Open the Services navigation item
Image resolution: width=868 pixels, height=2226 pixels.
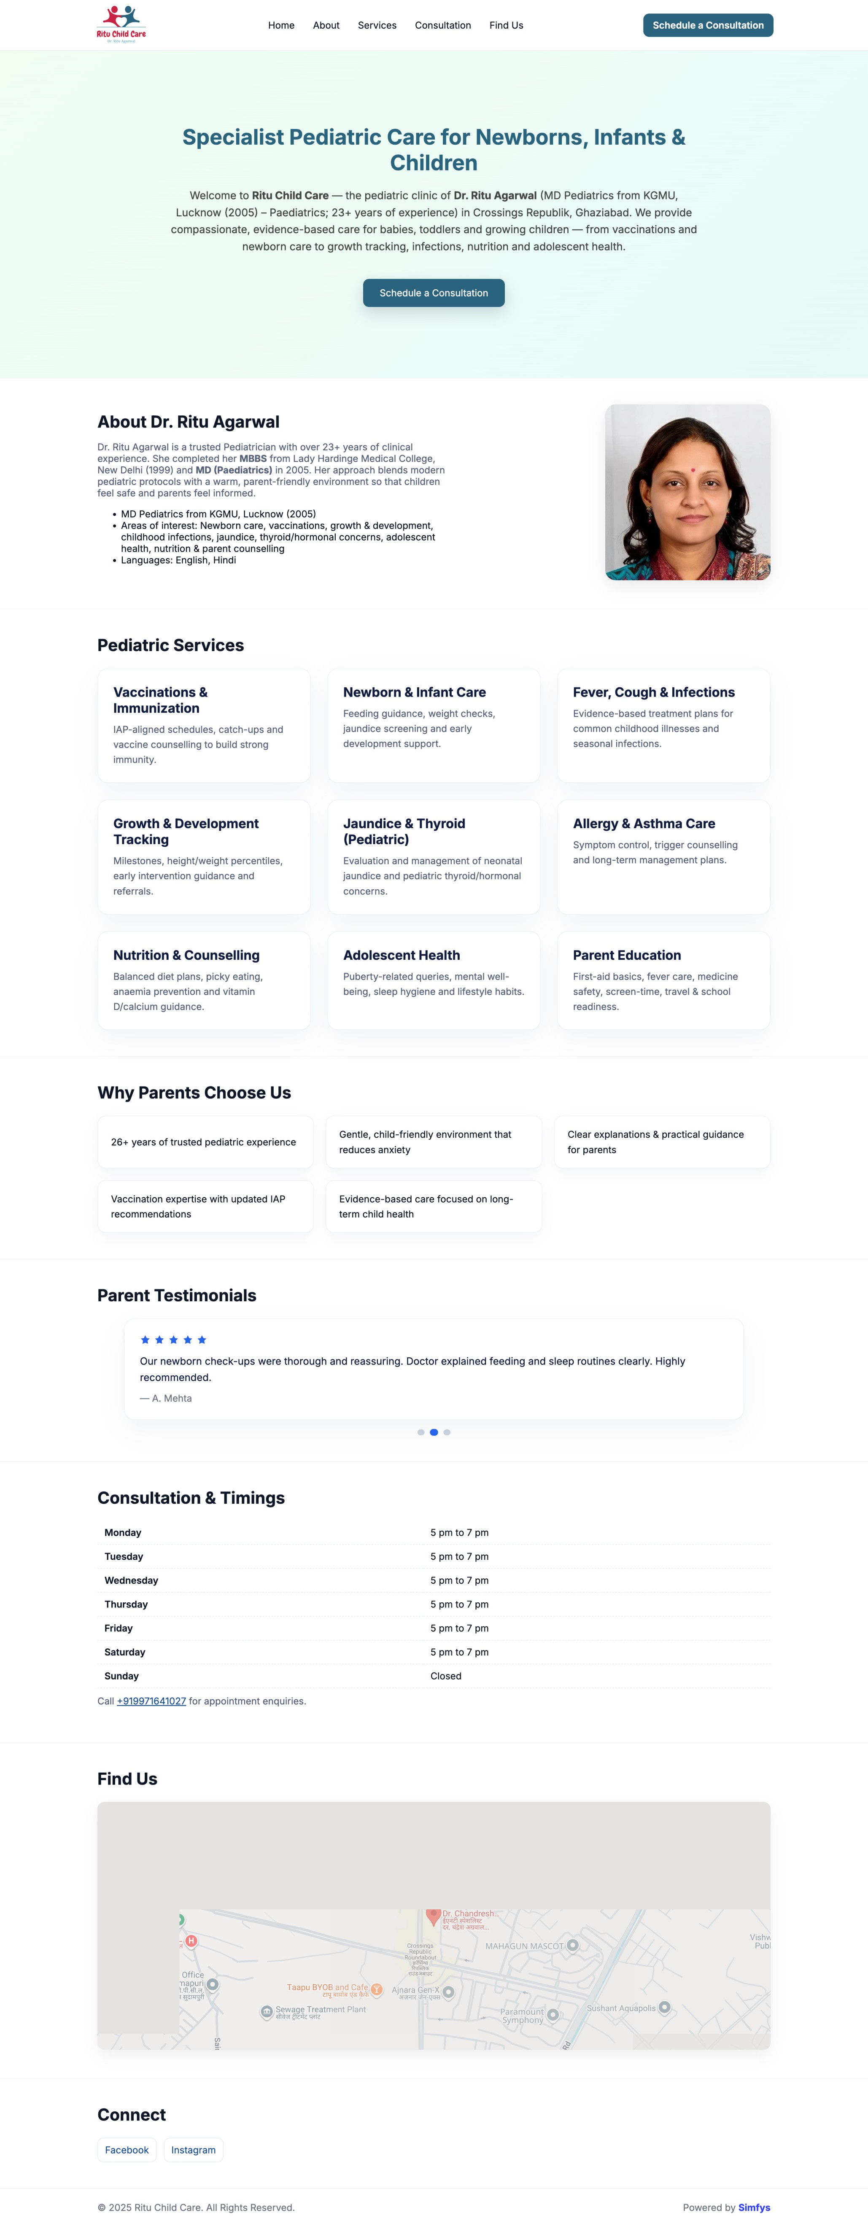coord(377,25)
